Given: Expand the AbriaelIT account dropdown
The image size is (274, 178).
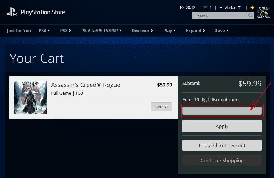Looking at the screenshot, I should (230, 8).
